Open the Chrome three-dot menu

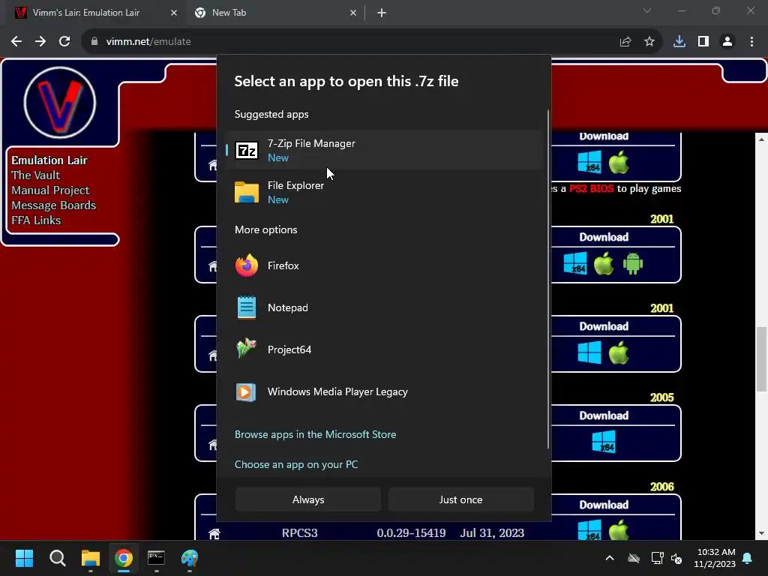pos(751,42)
